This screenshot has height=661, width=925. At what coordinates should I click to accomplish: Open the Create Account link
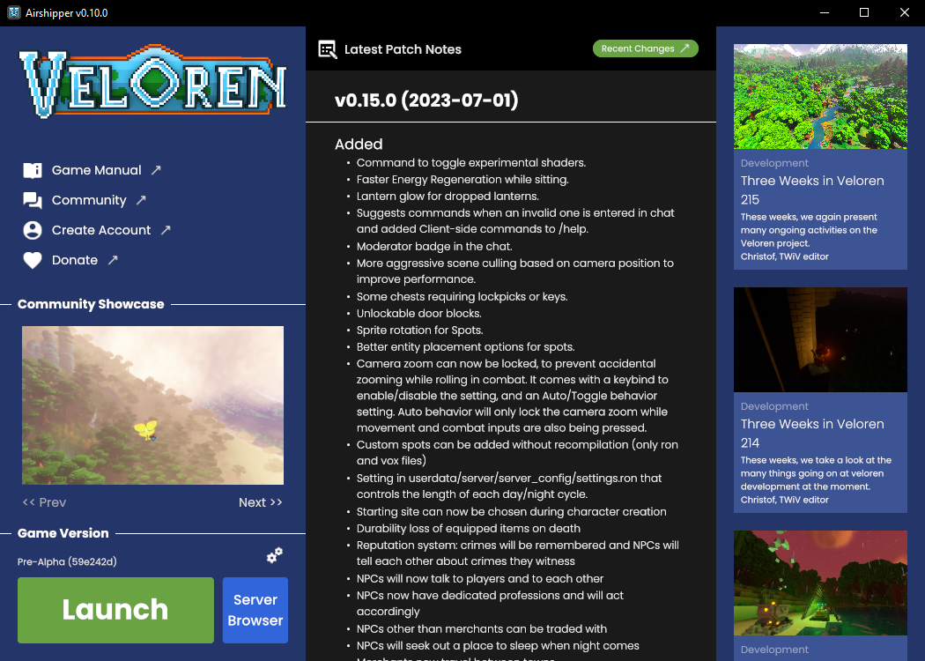tap(101, 230)
